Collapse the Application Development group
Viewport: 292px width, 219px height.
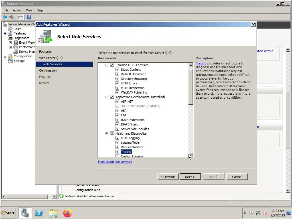[x=107, y=97]
